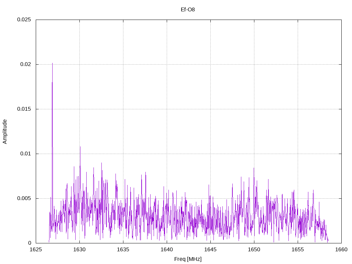Click the 1645 x-axis tick label
Viewport: 352px width, 264px height.
click(210, 250)
